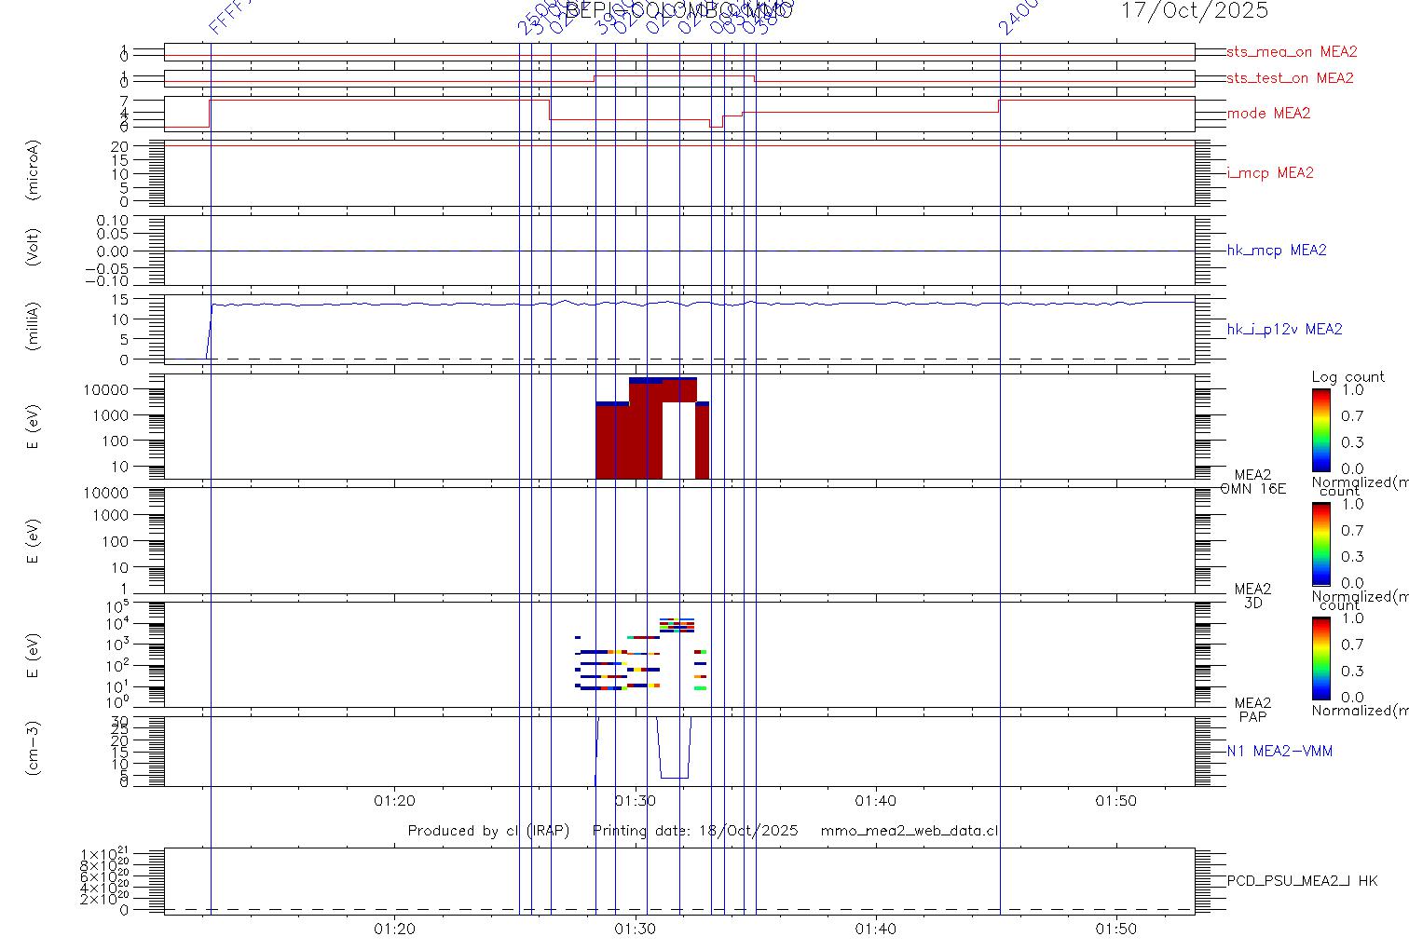Click the PCD_PSU_MEA2_I HK legend label
This screenshot has height=950, width=1409.
tap(1302, 881)
